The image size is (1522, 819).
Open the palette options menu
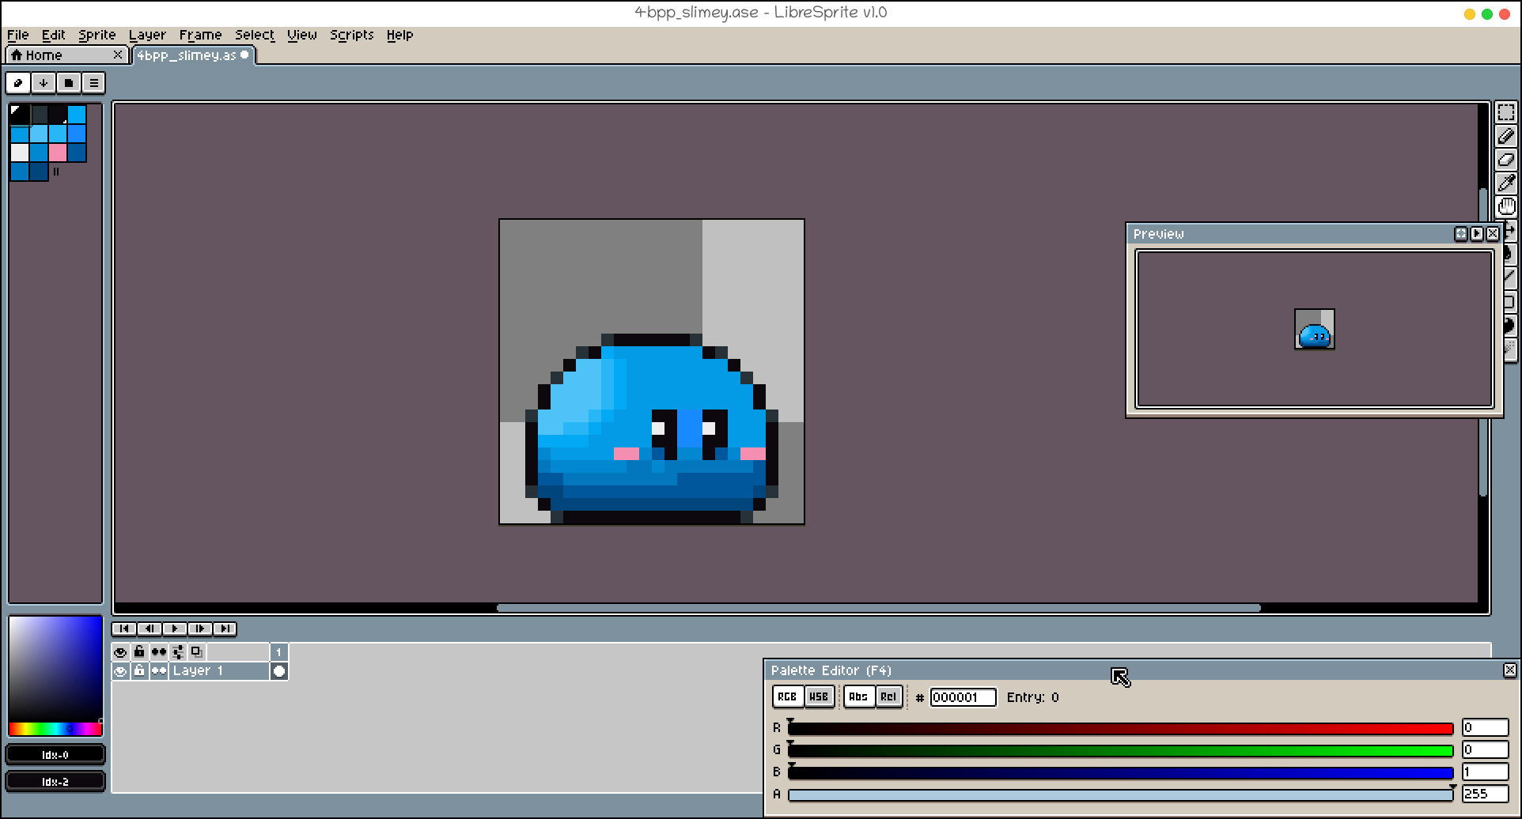click(94, 83)
